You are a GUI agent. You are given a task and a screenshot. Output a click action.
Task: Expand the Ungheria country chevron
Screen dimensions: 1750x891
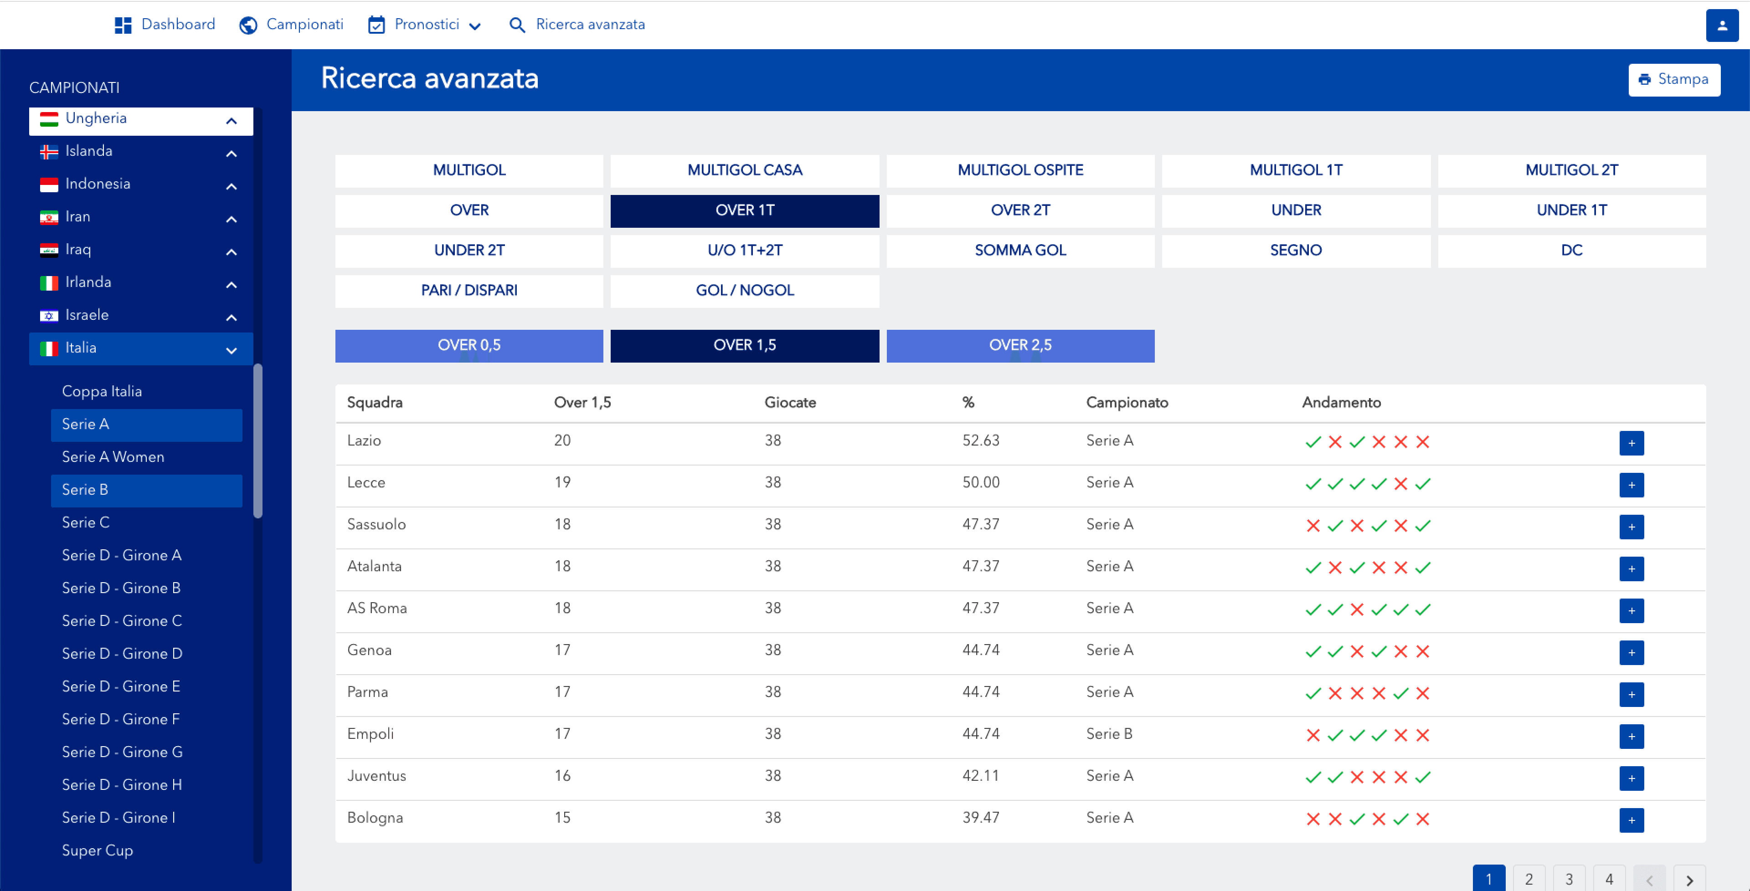click(231, 121)
